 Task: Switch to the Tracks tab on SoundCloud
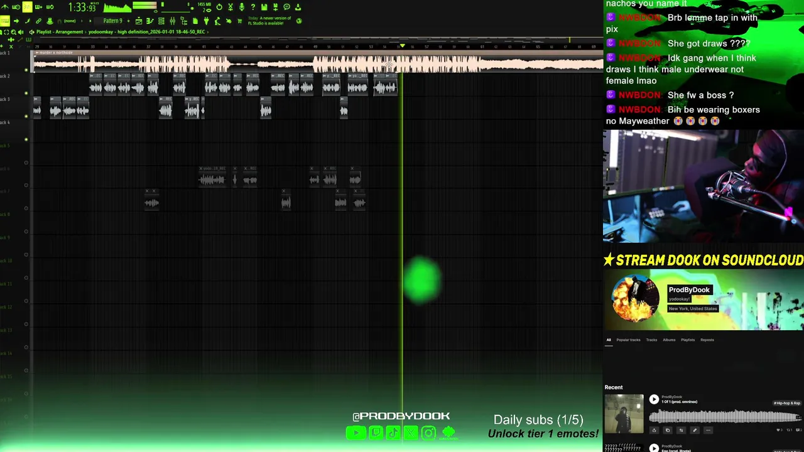click(651, 340)
